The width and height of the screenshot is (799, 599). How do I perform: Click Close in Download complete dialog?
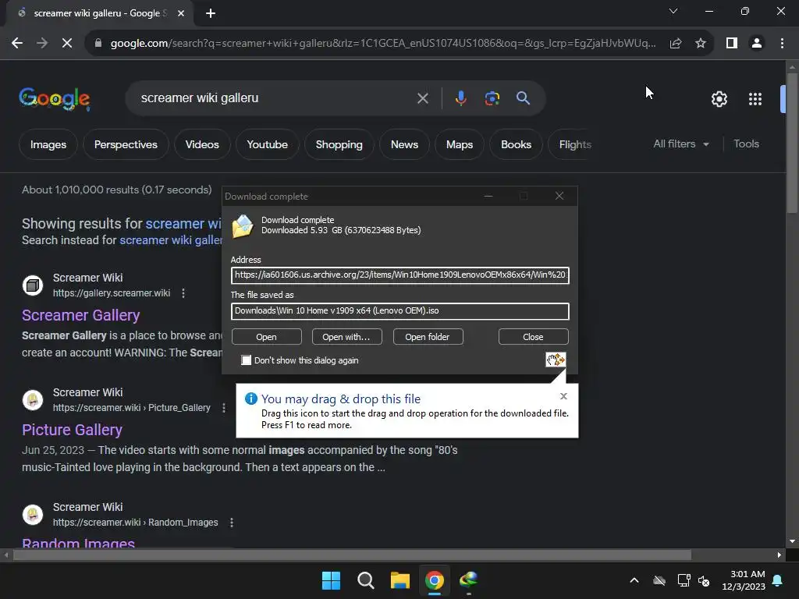(x=533, y=337)
